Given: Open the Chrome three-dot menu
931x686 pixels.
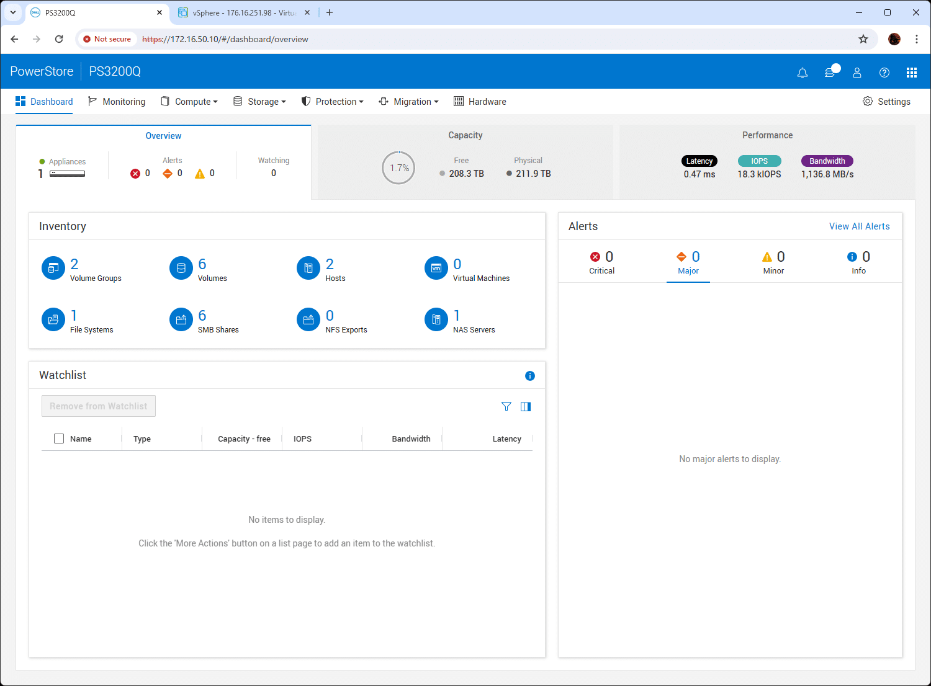Looking at the screenshot, I should coord(917,39).
